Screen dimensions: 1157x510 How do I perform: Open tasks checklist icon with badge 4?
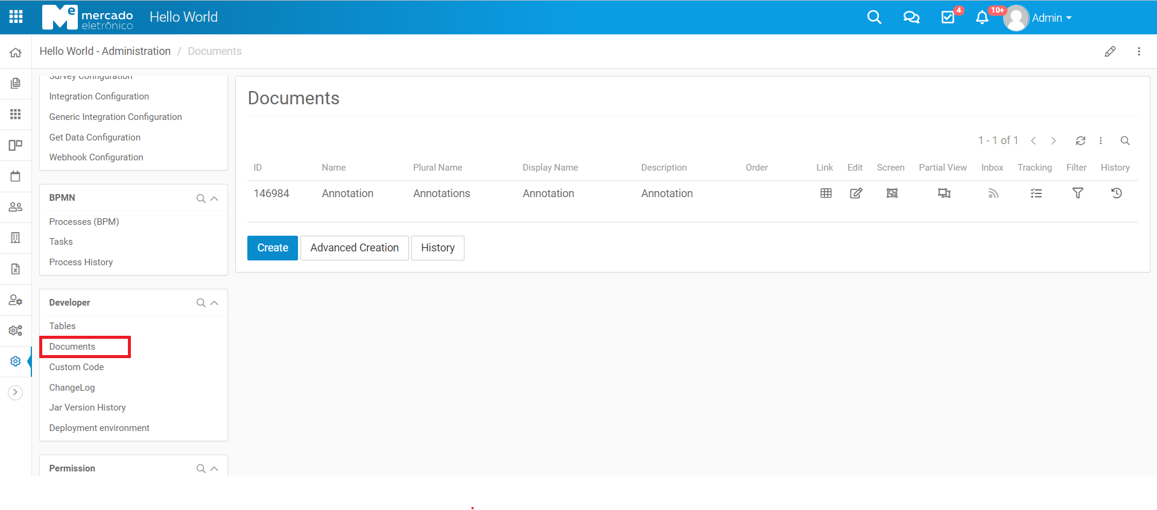[948, 17]
